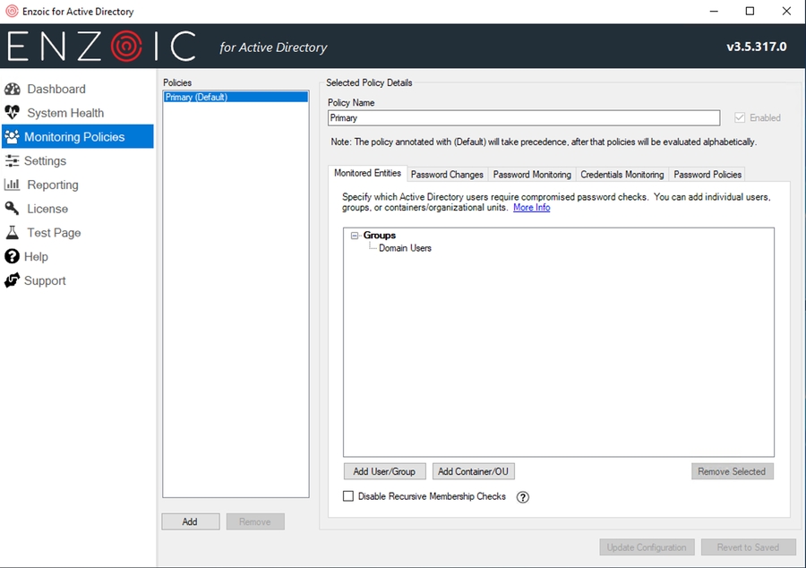
Task: Collapse the Groups tree node
Action: tap(355, 236)
